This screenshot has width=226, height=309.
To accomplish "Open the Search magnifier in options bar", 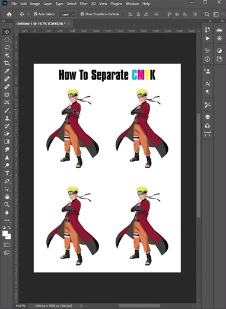I will pos(207,14).
